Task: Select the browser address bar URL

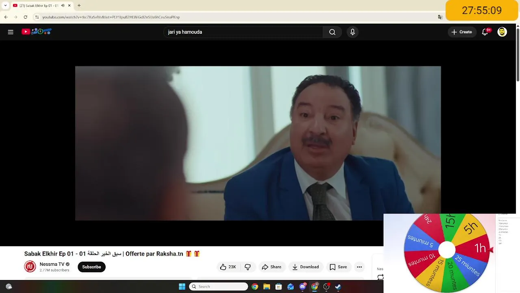Action: [111, 17]
